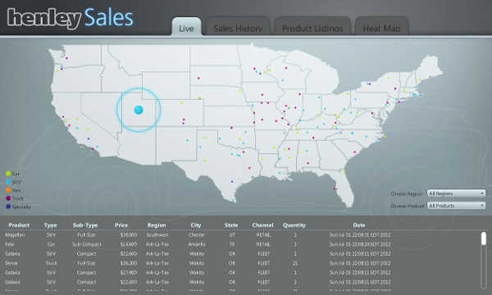Click the dark blue Specialty legend dot

coord(8,206)
